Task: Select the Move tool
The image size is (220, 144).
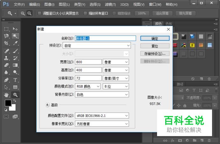Action: coord(15,29)
